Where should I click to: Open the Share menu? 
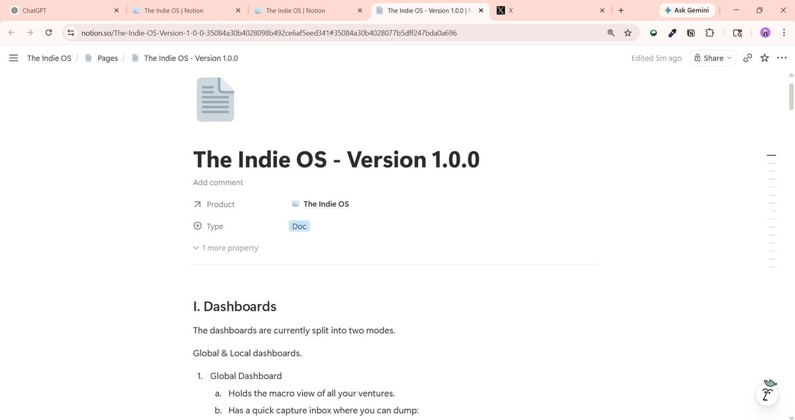713,58
